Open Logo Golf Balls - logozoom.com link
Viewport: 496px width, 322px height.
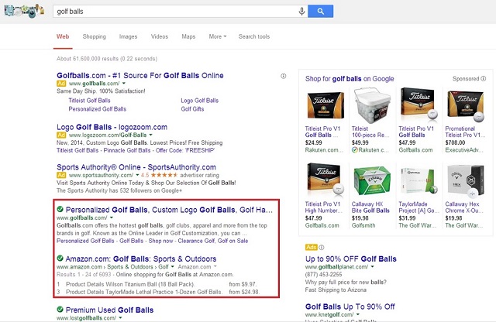click(x=112, y=126)
